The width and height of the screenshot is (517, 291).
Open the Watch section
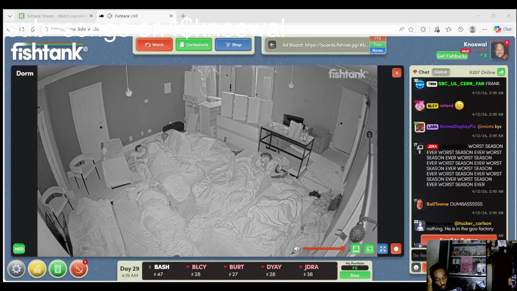[154, 45]
